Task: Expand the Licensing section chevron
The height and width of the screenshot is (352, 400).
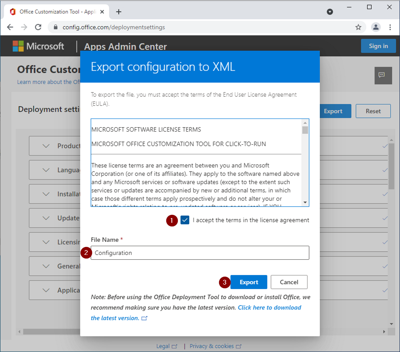Action: point(46,242)
